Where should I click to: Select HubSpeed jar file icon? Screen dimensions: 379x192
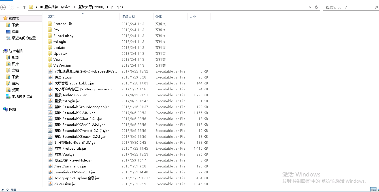[50, 71]
